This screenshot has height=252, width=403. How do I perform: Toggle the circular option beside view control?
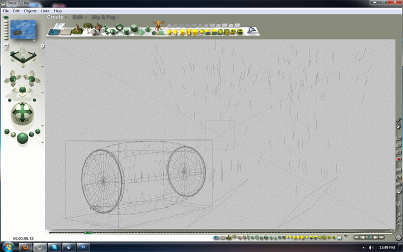[41, 46]
